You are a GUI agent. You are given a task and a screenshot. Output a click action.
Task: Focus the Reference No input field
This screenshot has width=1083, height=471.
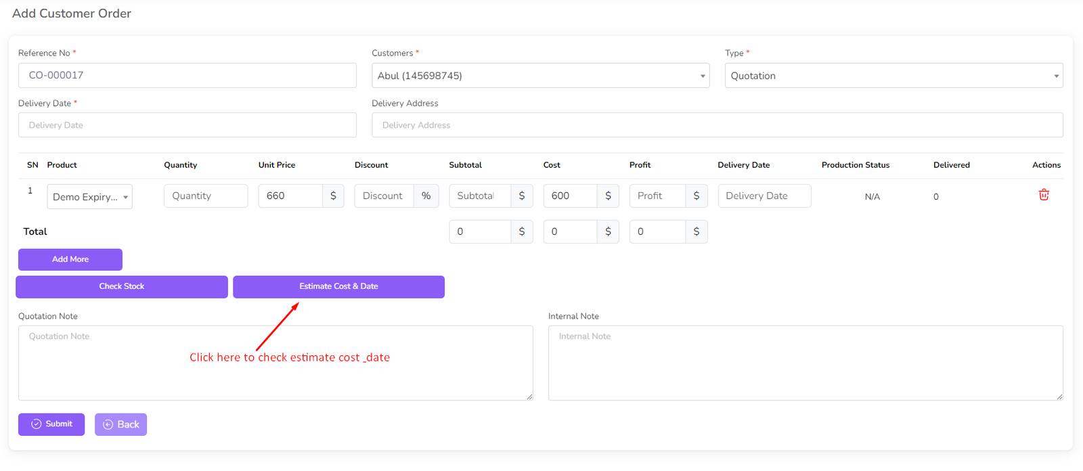(x=187, y=76)
